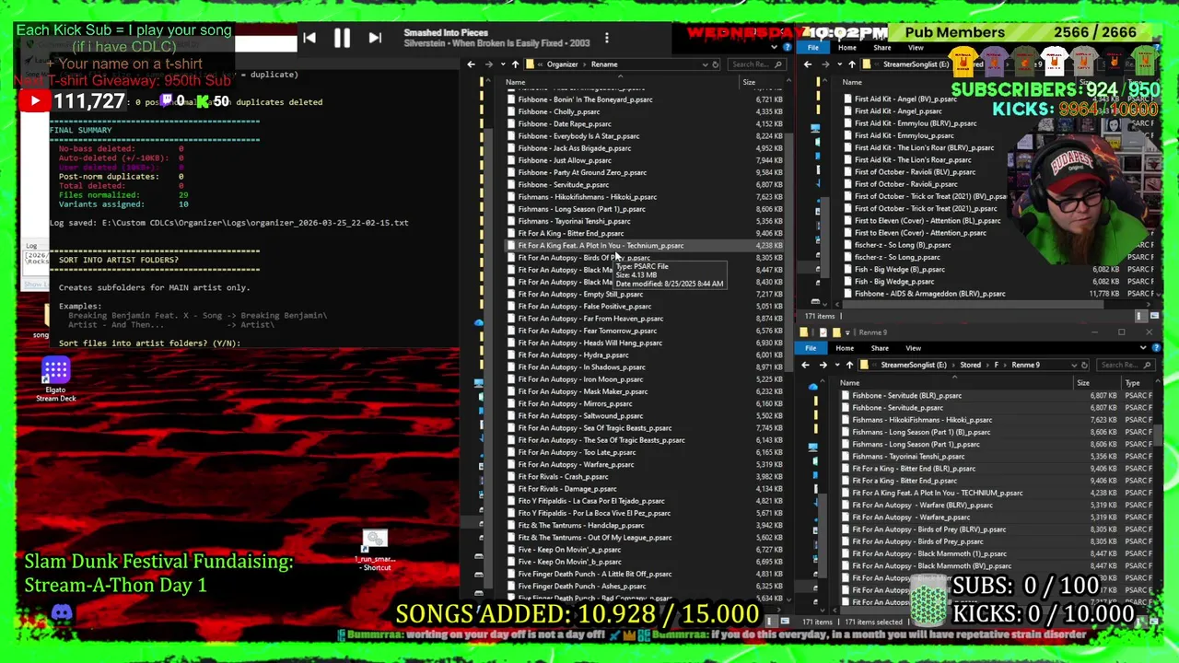Click the Discord logo icon in overlay
The height and width of the screenshot is (663, 1179).
pos(62,612)
